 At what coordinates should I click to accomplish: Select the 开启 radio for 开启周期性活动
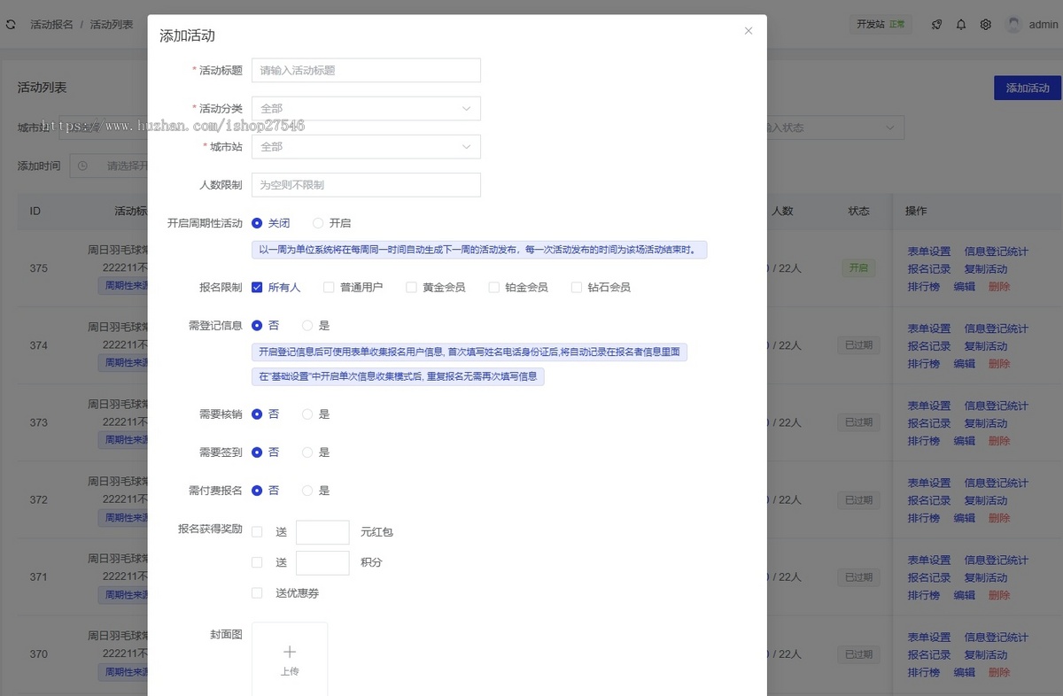(x=317, y=223)
